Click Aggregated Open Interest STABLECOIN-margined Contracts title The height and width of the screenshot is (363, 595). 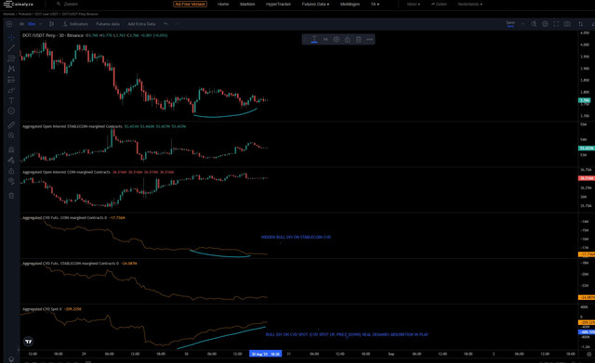point(73,126)
